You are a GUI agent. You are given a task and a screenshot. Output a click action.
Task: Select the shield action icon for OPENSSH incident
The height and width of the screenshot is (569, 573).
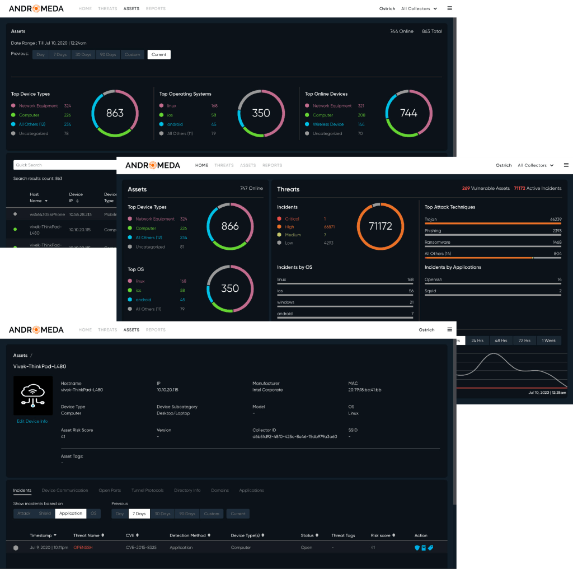[x=417, y=548]
